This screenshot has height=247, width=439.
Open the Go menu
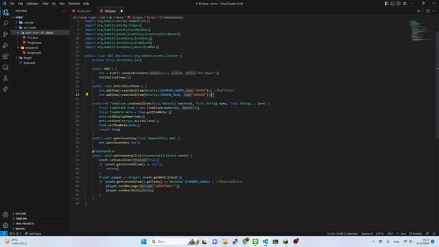pyautogui.click(x=54, y=3)
